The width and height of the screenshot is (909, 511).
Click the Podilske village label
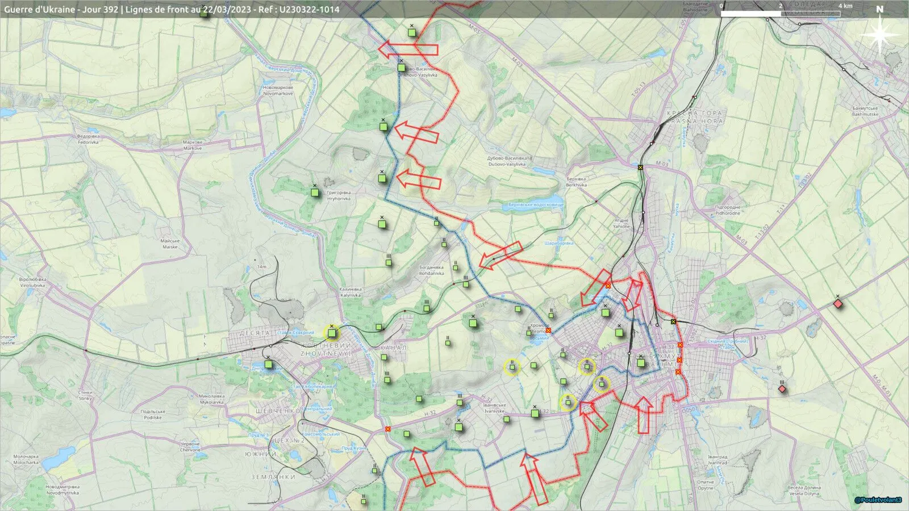click(153, 414)
